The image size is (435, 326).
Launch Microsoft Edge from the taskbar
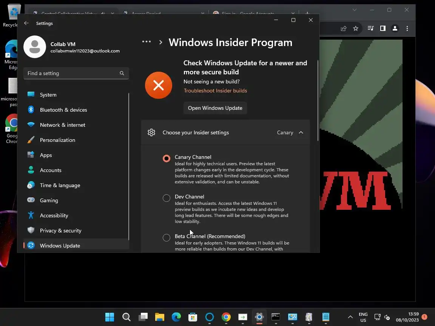point(176,317)
